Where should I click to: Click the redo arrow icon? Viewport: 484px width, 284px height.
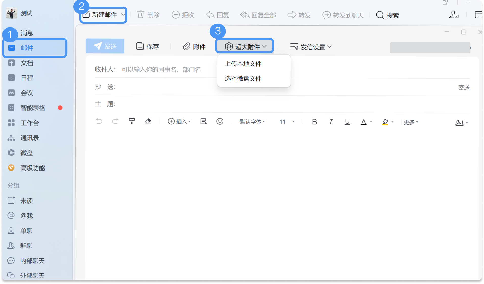tap(115, 121)
